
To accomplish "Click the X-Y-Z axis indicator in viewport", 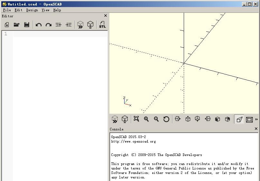I will pos(127,102).
